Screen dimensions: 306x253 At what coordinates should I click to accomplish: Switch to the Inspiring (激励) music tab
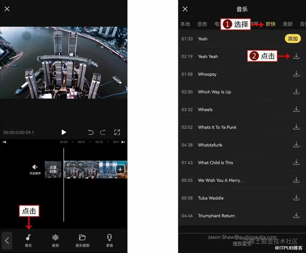(x=288, y=24)
